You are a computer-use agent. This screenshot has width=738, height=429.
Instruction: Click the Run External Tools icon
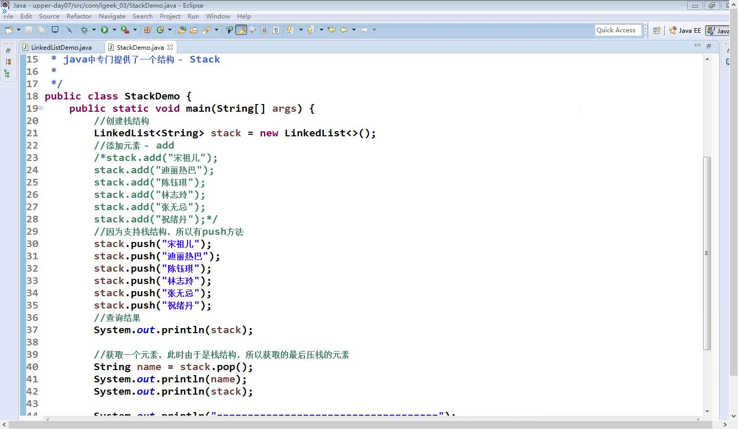(x=125, y=30)
